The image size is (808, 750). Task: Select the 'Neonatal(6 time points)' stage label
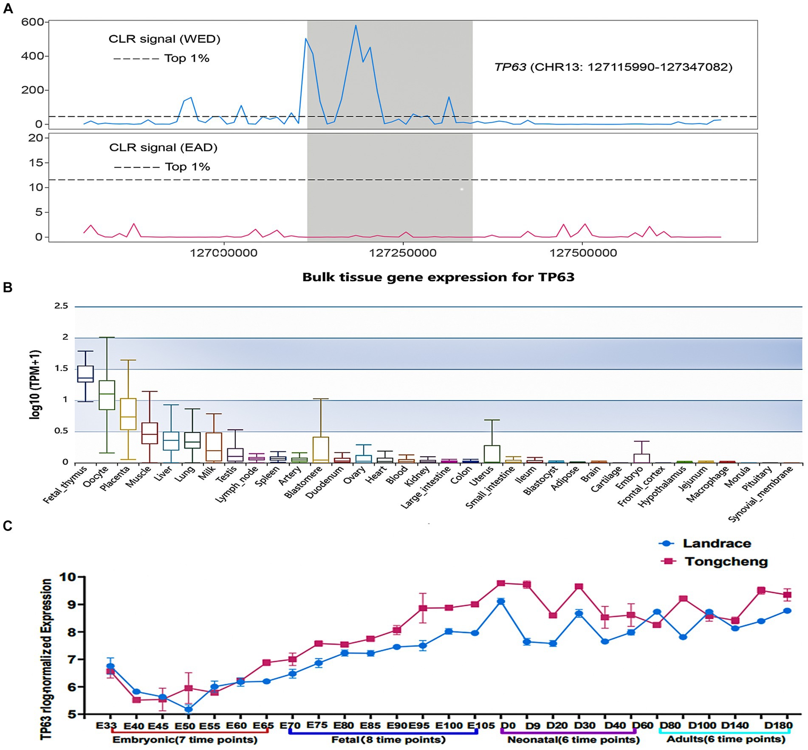click(574, 740)
